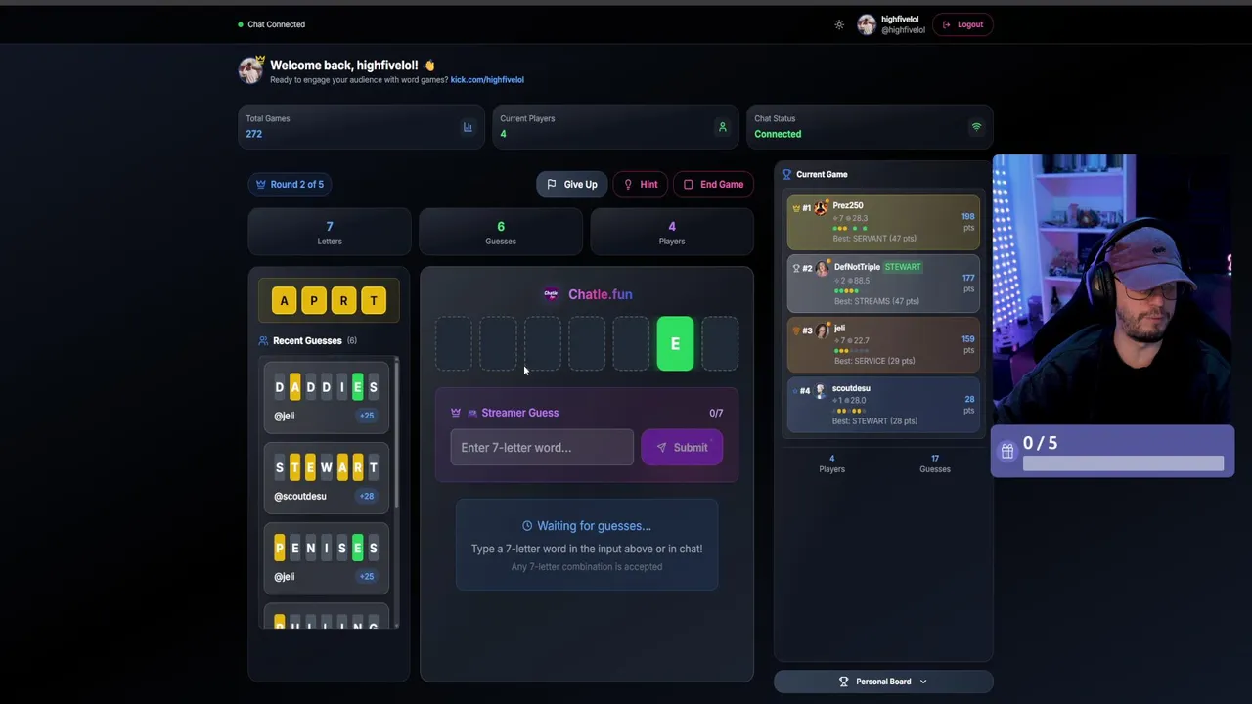Click the scoutdesu avatar icon
Image resolution: width=1252 pixels, height=704 pixels.
tap(821, 391)
